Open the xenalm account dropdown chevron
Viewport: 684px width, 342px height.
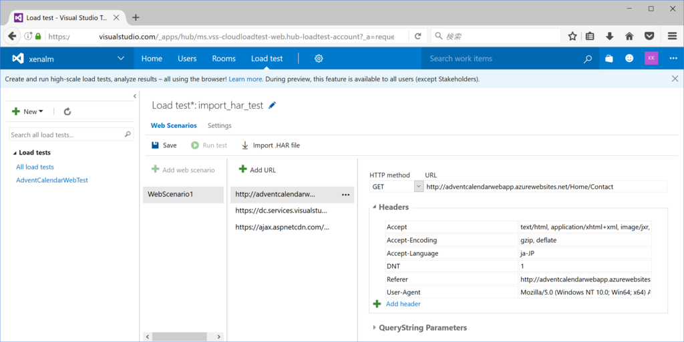click(121, 58)
